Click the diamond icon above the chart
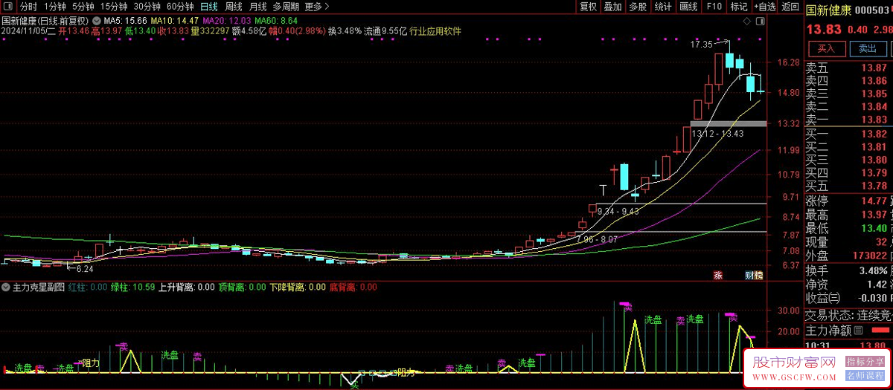Viewport: 893px width, 390px height. pyautogui.click(x=747, y=21)
